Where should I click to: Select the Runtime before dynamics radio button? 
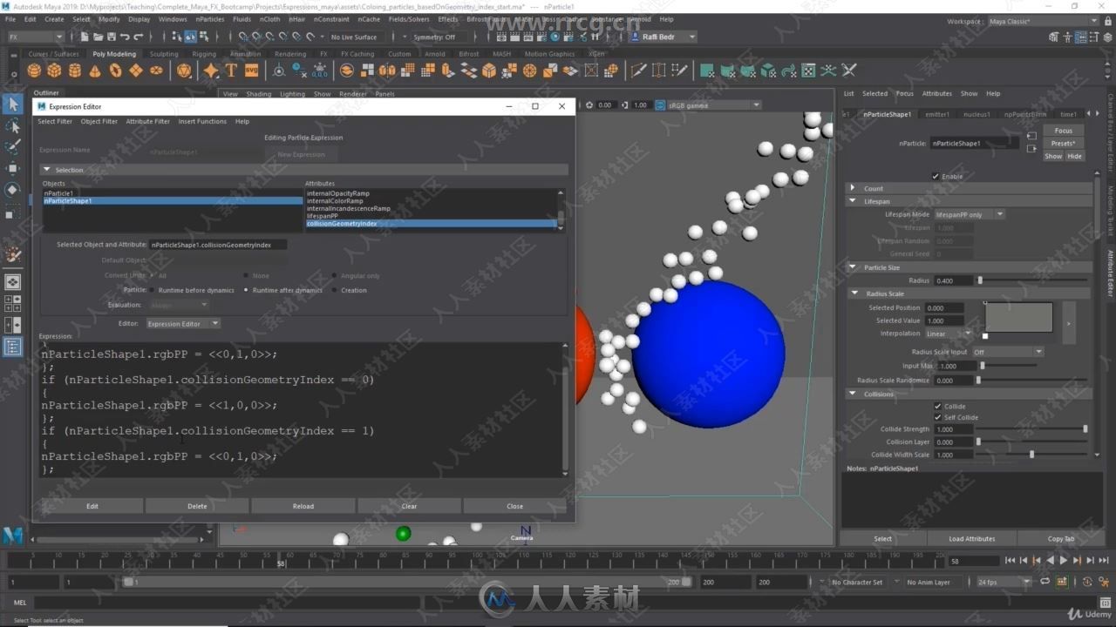pos(153,290)
